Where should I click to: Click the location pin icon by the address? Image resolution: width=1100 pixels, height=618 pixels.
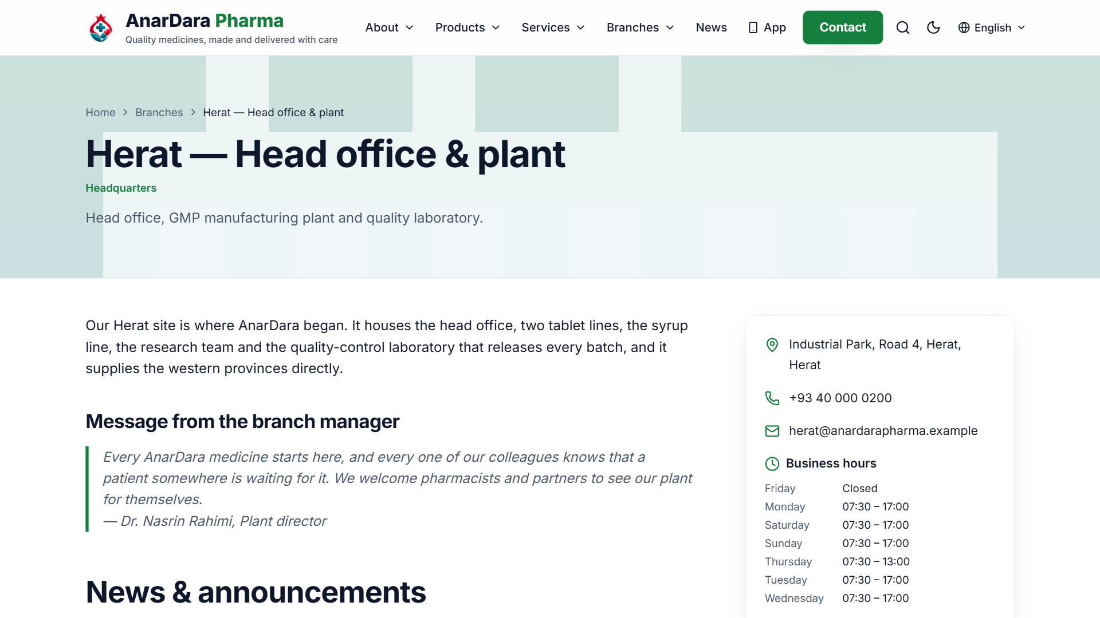coord(772,344)
